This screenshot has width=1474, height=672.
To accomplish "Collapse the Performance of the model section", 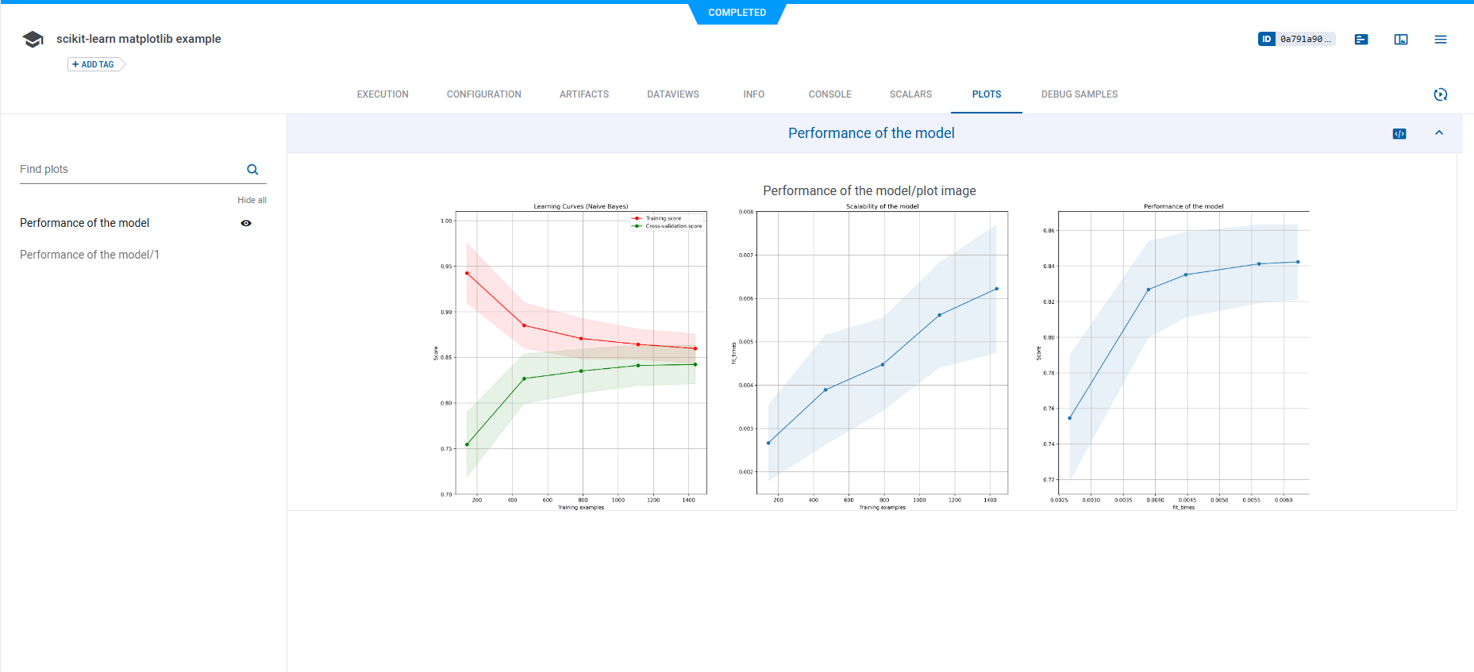I will point(1438,133).
